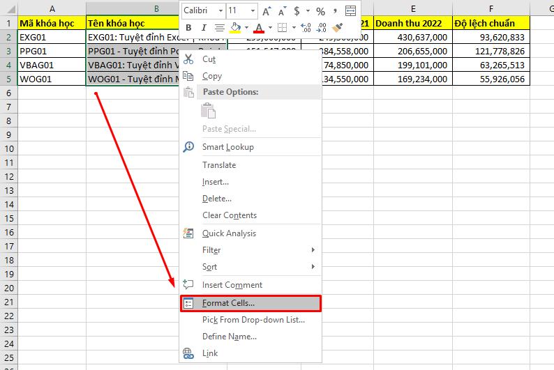Apply comma style number format

click(335, 11)
